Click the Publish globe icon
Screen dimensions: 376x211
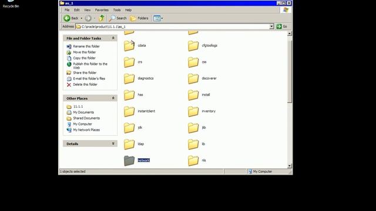[69, 64]
